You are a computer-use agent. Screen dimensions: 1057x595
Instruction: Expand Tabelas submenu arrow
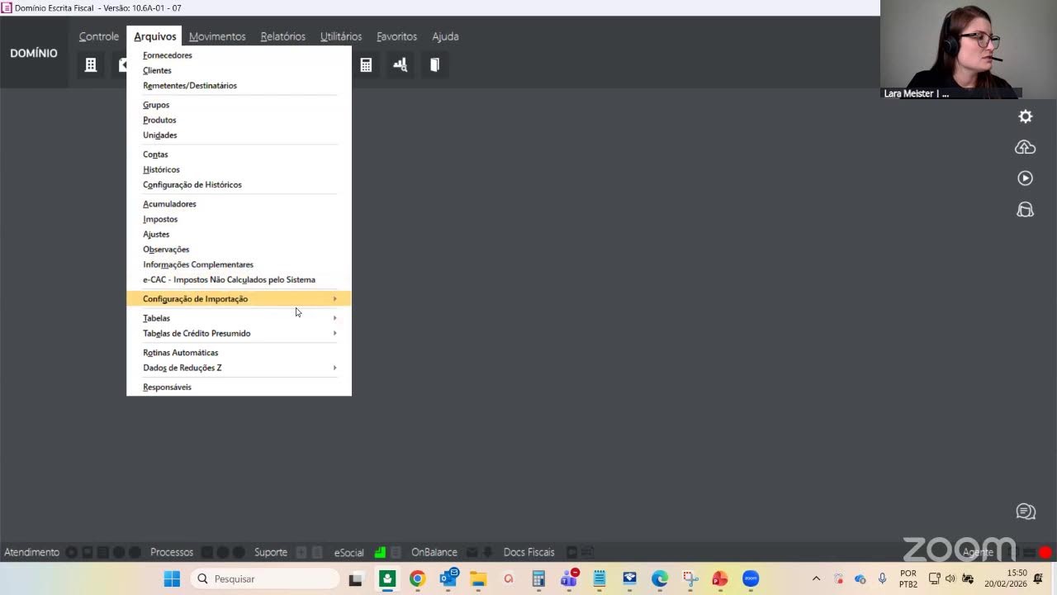click(x=334, y=318)
